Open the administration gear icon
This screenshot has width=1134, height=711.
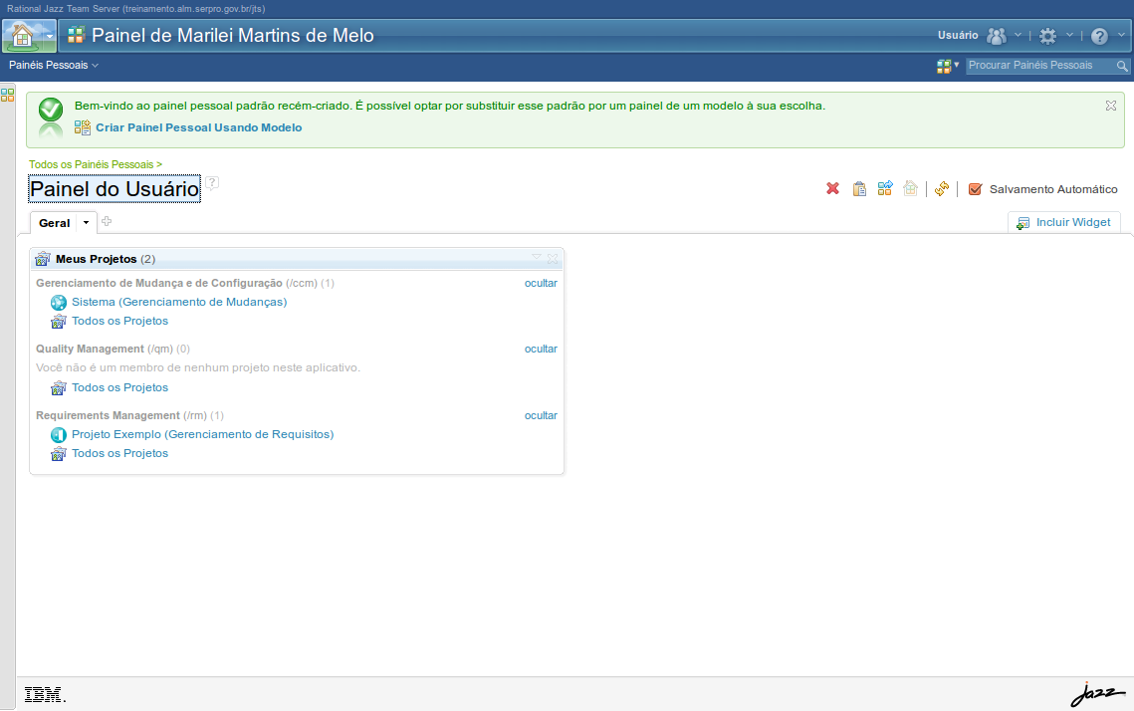coord(1048,36)
